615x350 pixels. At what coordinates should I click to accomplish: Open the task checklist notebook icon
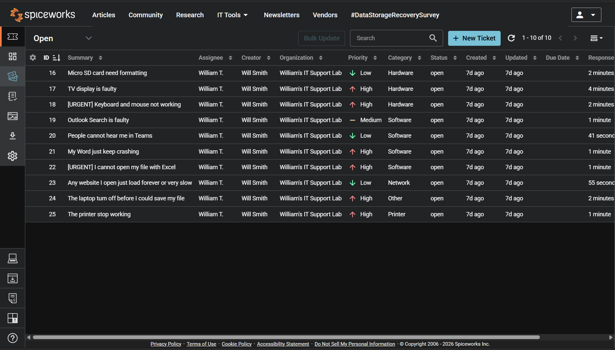(x=12, y=96)
